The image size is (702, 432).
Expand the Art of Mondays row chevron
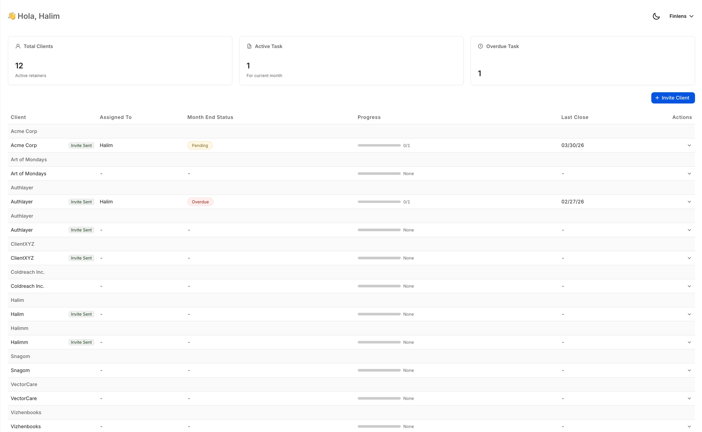(689, 174)
